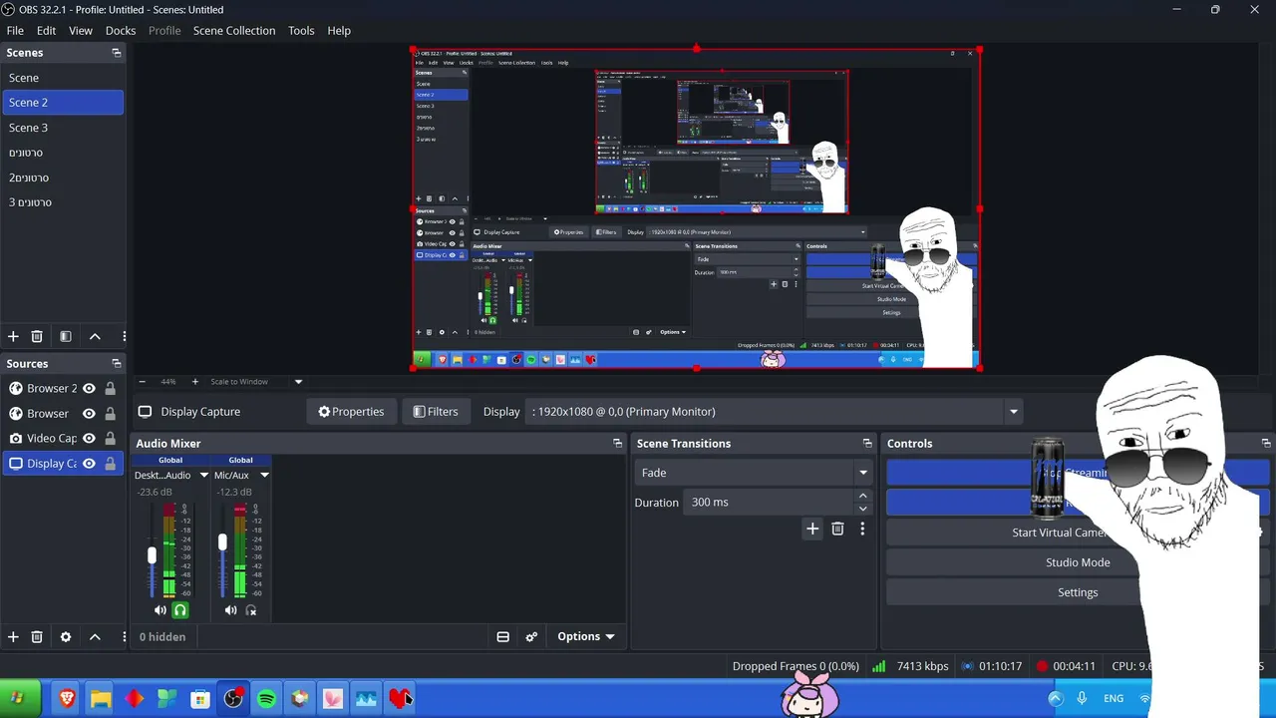This screenshot has height=718, width=1276.
Task: Open the Help menu
Action: point(339,31)
